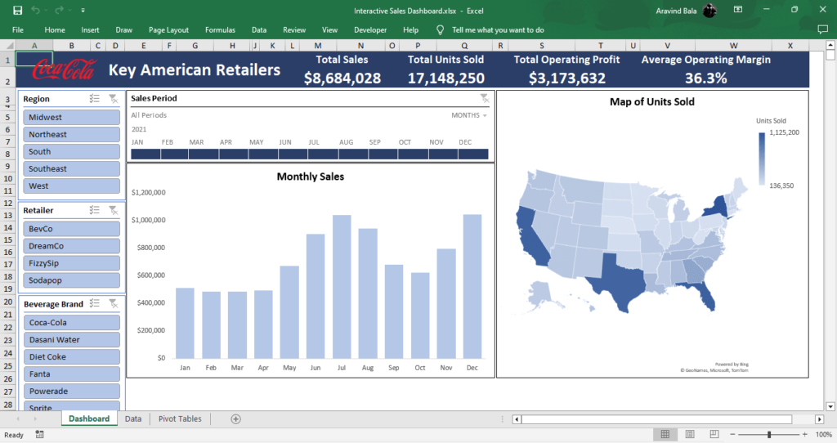Image resolution: width=837 pixels, height=443 pixels.
Task: Filter by Northeast region
Action: [x=72, y=135]
